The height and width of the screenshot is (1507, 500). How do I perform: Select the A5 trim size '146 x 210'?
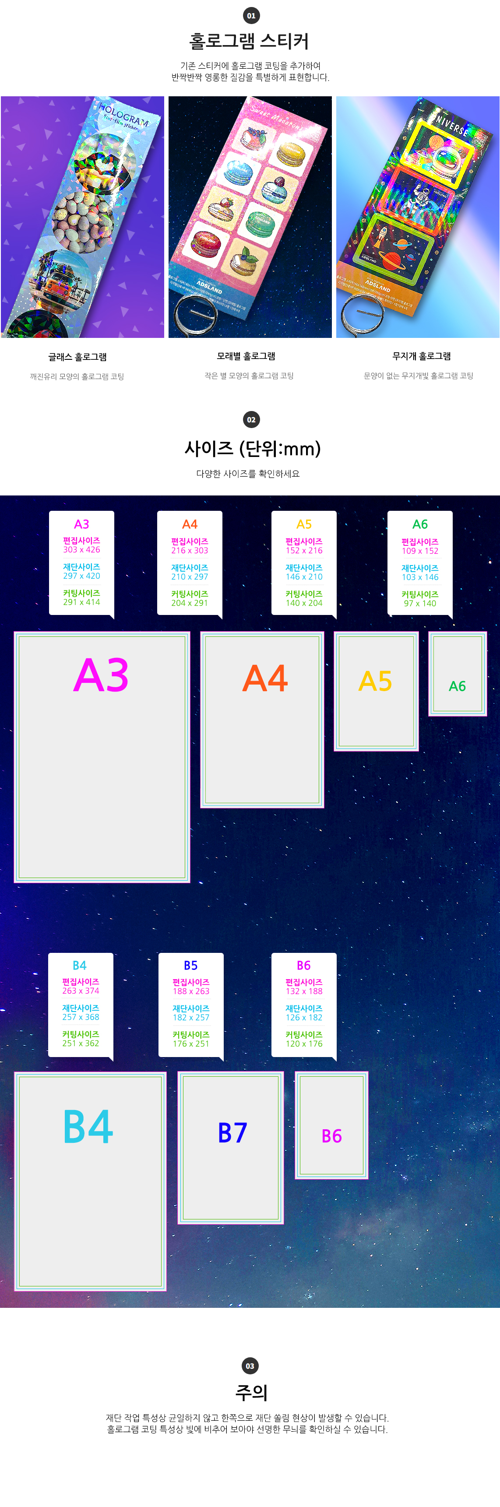(304, 577)
